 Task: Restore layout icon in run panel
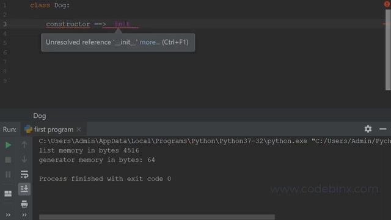click(8, 193)
